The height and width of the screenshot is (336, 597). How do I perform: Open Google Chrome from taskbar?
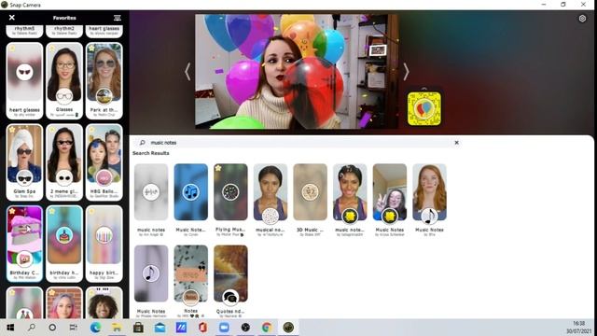click(267, 328)
